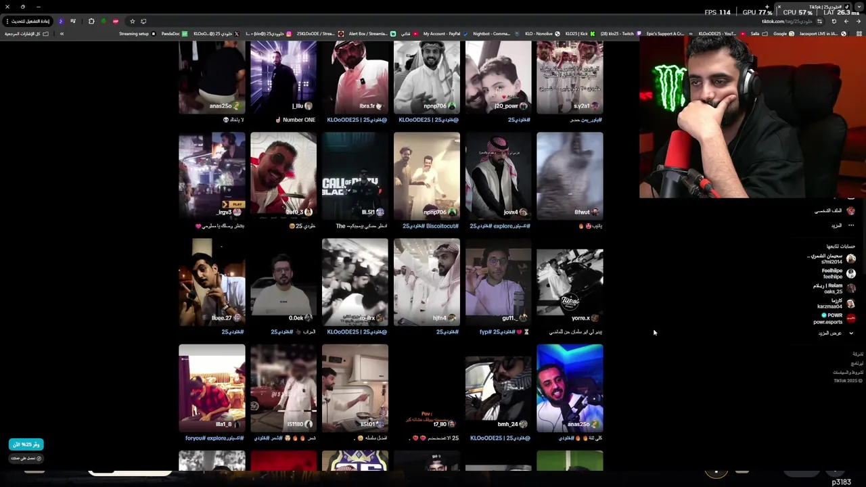Open Call of Duty Black Ops video thumbnail
The height and width of the screenshot is (487, 866).
click(355, 175)
